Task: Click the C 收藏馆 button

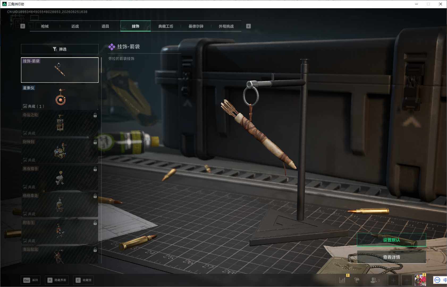Action: point(83,280)
